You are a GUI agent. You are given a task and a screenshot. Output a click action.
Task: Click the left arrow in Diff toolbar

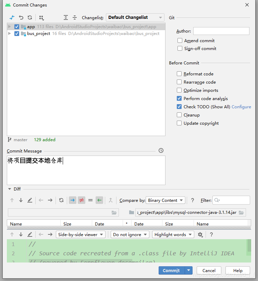point(41,200)
